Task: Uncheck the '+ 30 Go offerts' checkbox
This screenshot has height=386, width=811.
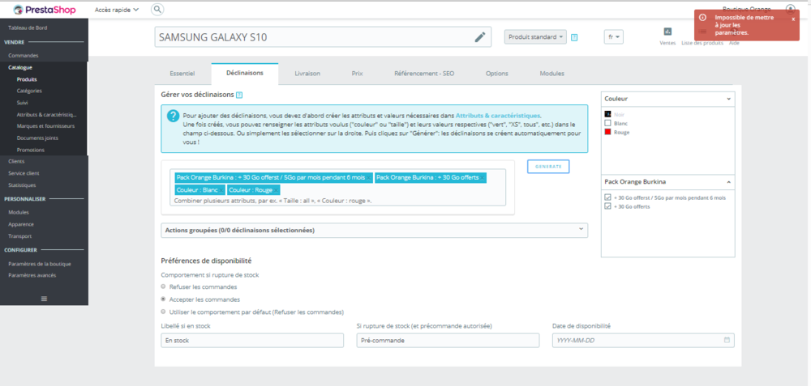Action: tap(607, 206)
